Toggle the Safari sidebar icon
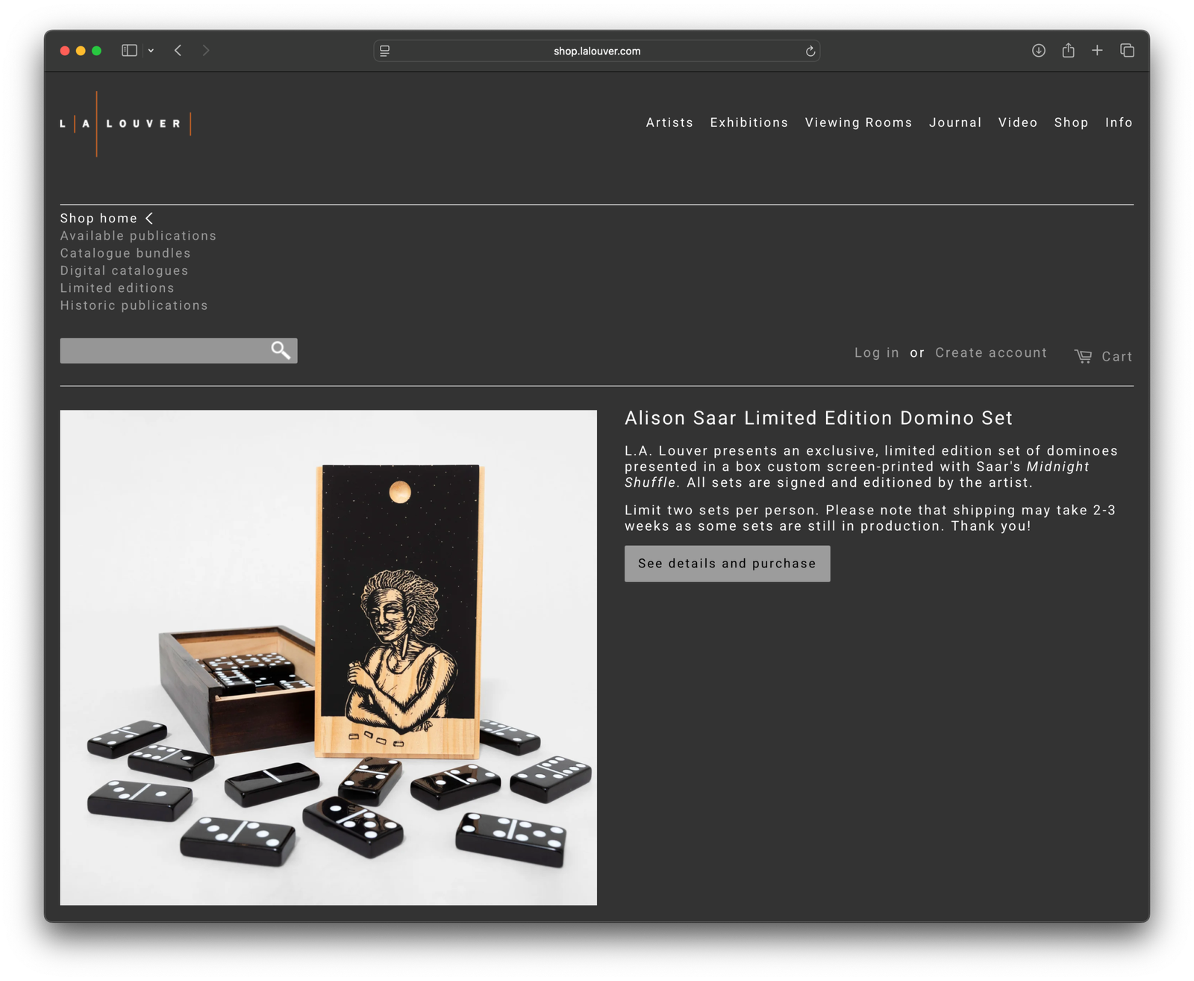Image resolution: width=1194 pixels, height=981 pixels. [x=129, y=51]
